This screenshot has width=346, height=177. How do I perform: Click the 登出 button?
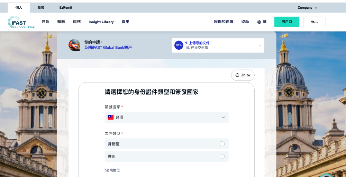click(x=314, y=22)
